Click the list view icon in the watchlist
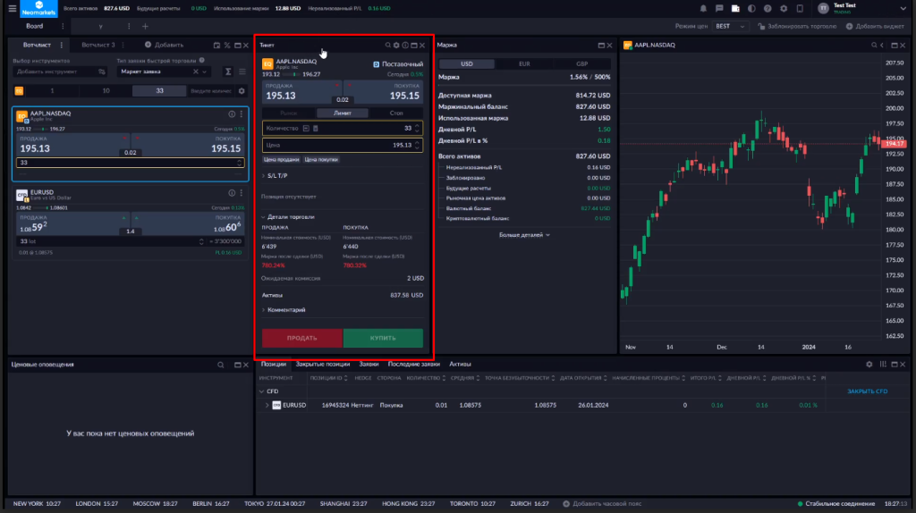 point(242,71)
